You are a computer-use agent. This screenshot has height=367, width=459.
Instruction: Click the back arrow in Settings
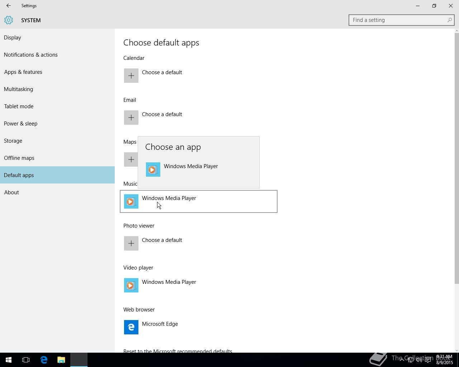[x=9, y=6]
